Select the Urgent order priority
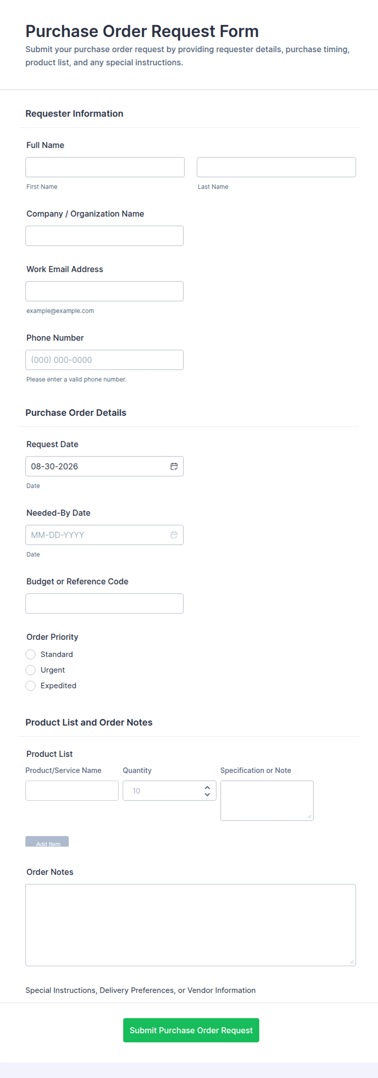The width and height of the screenshot is (378, 1078). pos(30,670)
